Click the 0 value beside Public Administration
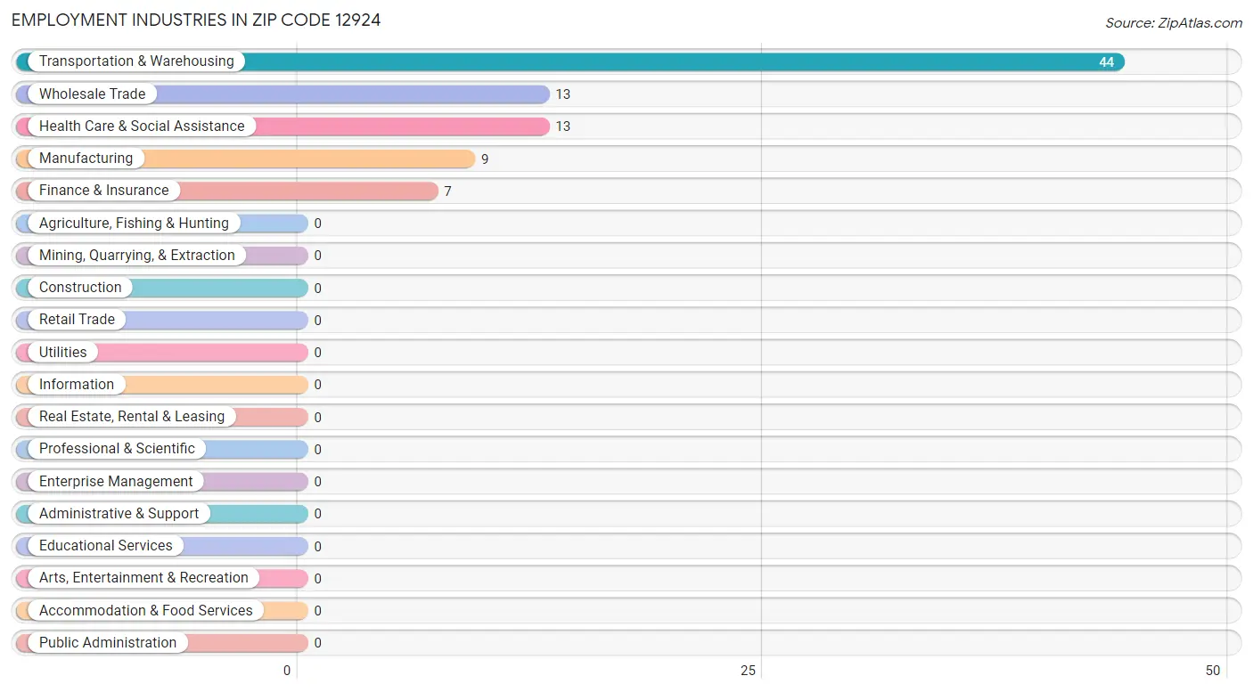The height and width of the screenshot is (692, 1253). (317, 643)
